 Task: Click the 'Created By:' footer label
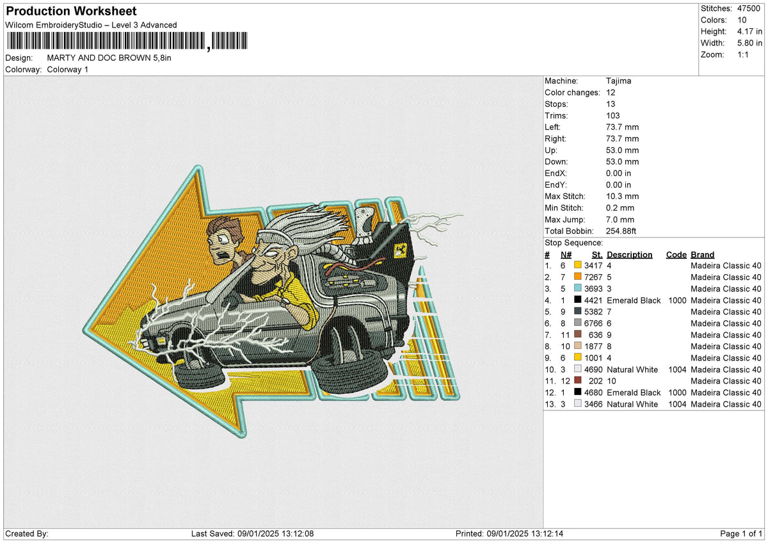(26, 533)
